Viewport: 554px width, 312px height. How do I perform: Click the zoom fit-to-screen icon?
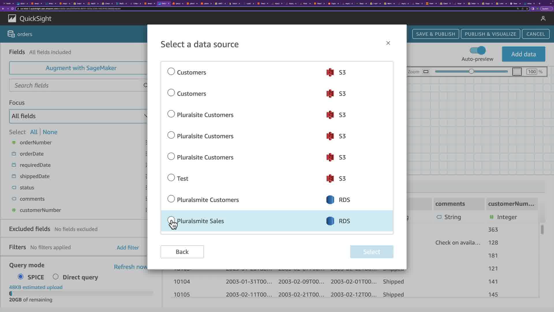click(426, 72)
